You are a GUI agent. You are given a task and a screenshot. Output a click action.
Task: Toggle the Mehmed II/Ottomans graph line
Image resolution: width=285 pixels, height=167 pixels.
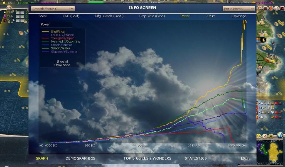click(65, 41)
